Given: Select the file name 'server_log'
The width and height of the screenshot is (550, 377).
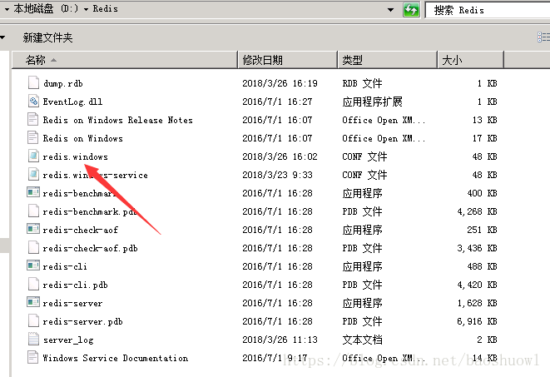Looking at the screenshot, I should (68, 340).
